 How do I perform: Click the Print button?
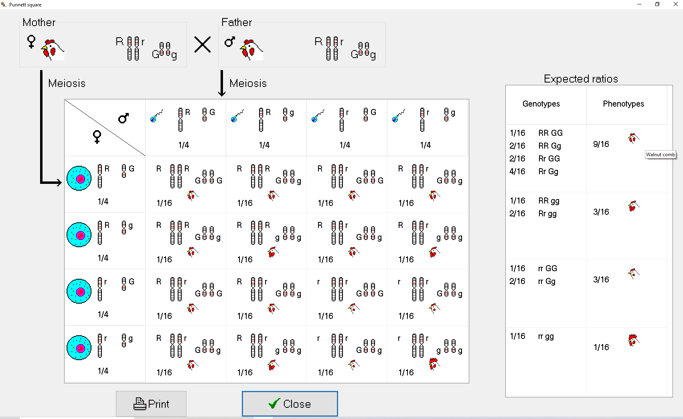(x=151, y=404)
